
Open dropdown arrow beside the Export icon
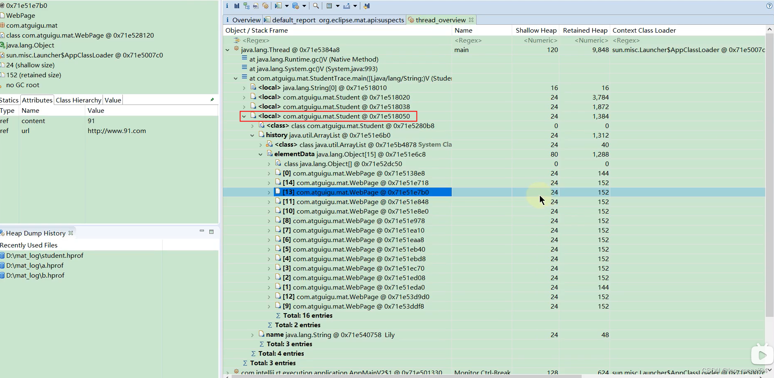[x=355, y=6]
